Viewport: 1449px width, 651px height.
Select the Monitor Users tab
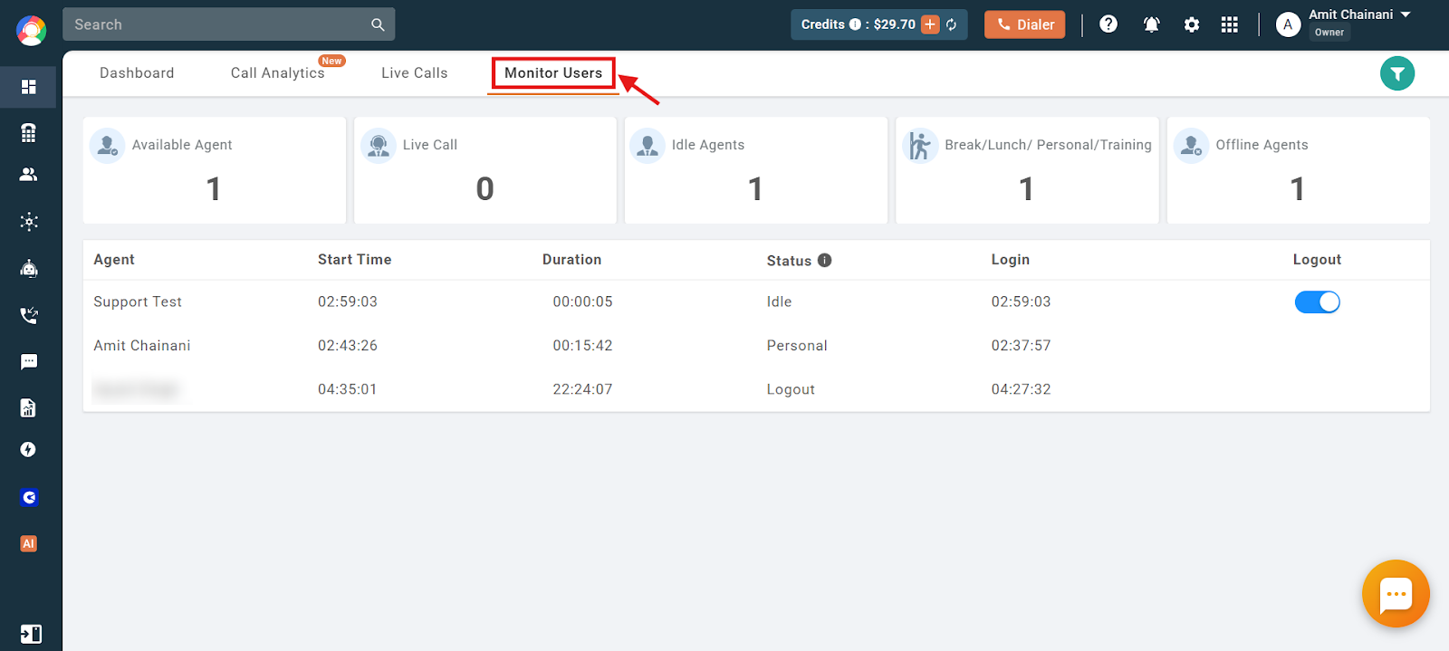click(553, 73)
